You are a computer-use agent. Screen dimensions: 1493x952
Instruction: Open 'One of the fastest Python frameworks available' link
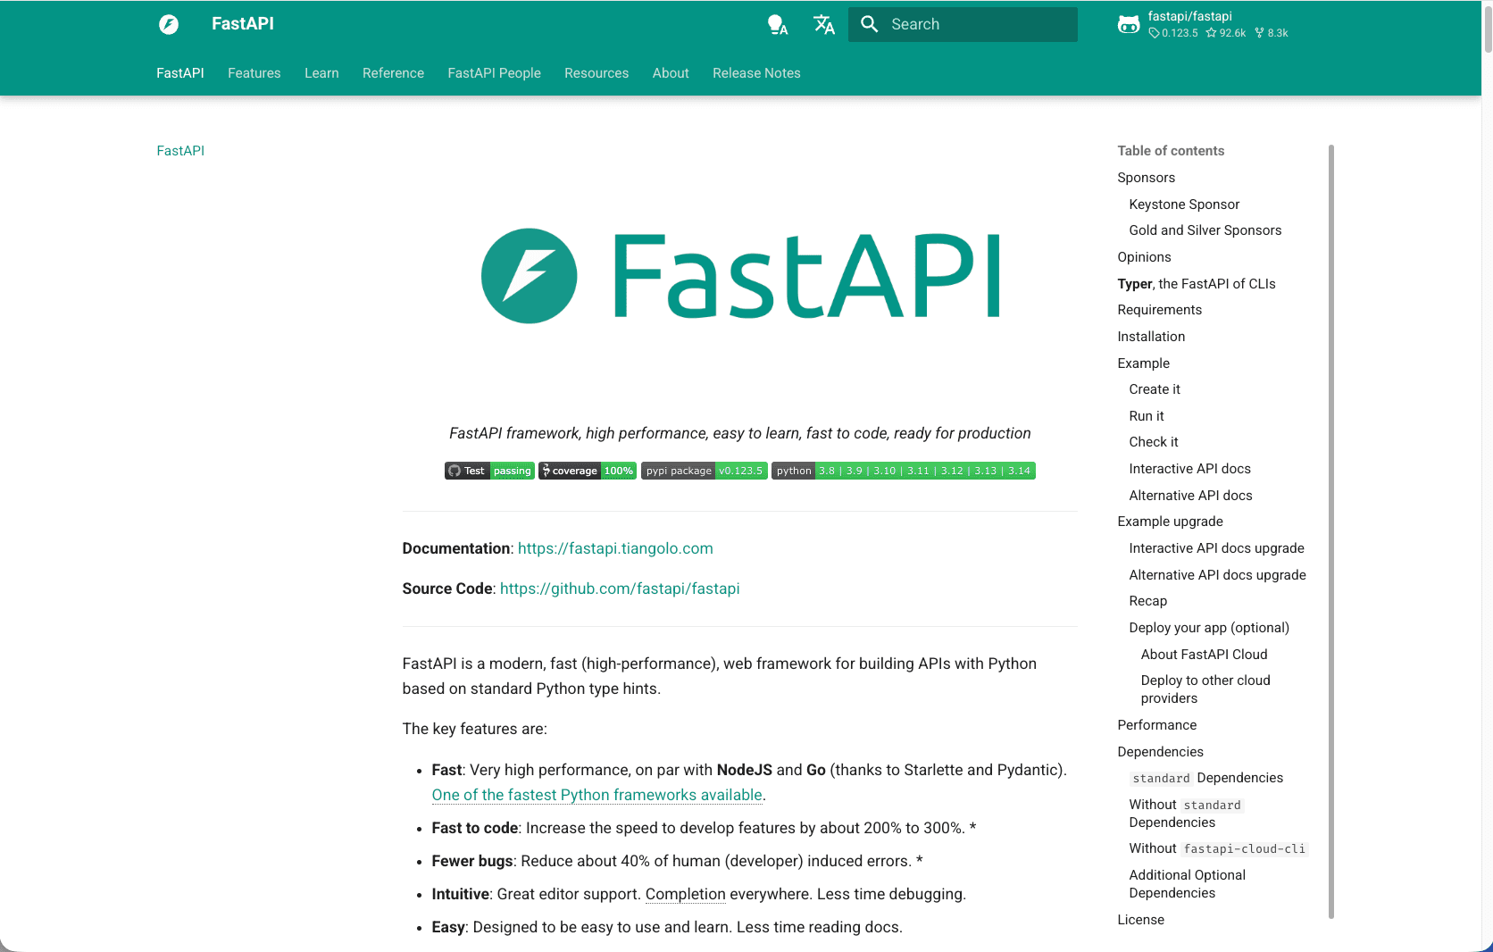[x=596, y=795]
